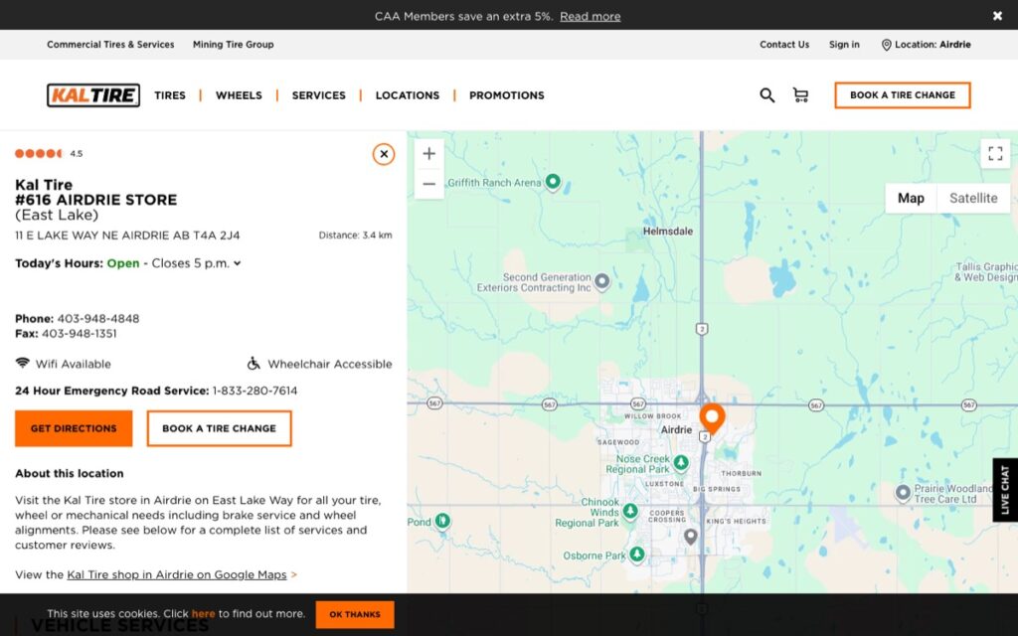This screenshot has height=636, width=1018.
Task: Open the Wheels menu
Action: [239, 95]
